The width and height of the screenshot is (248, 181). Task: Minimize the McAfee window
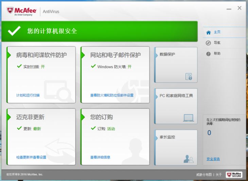click(x=229, y=9)
